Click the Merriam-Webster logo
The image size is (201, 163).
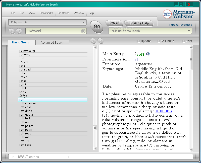(179, 14)
